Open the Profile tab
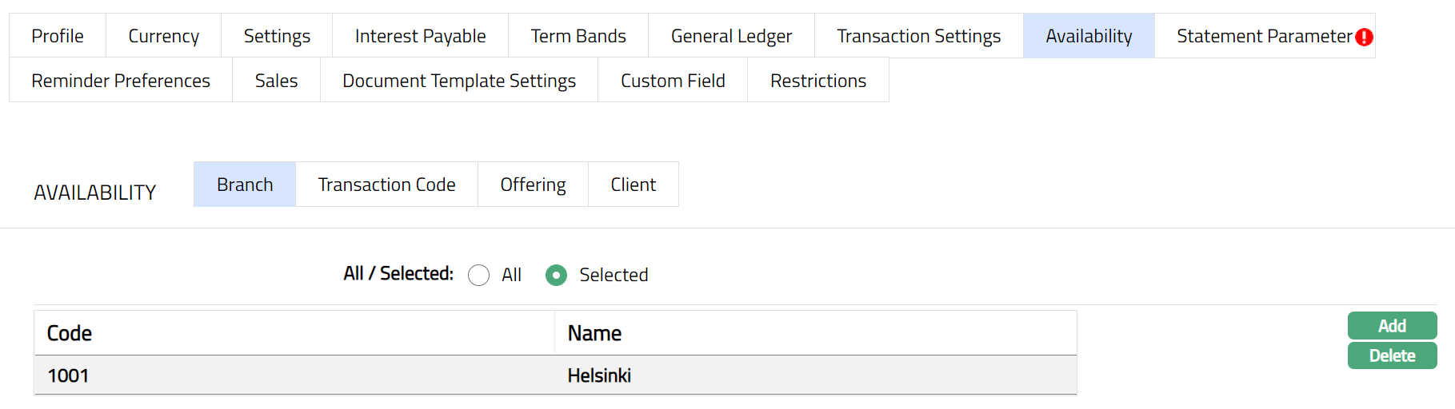The height and width of the screenshot is (409, 1455). (58, 36)
